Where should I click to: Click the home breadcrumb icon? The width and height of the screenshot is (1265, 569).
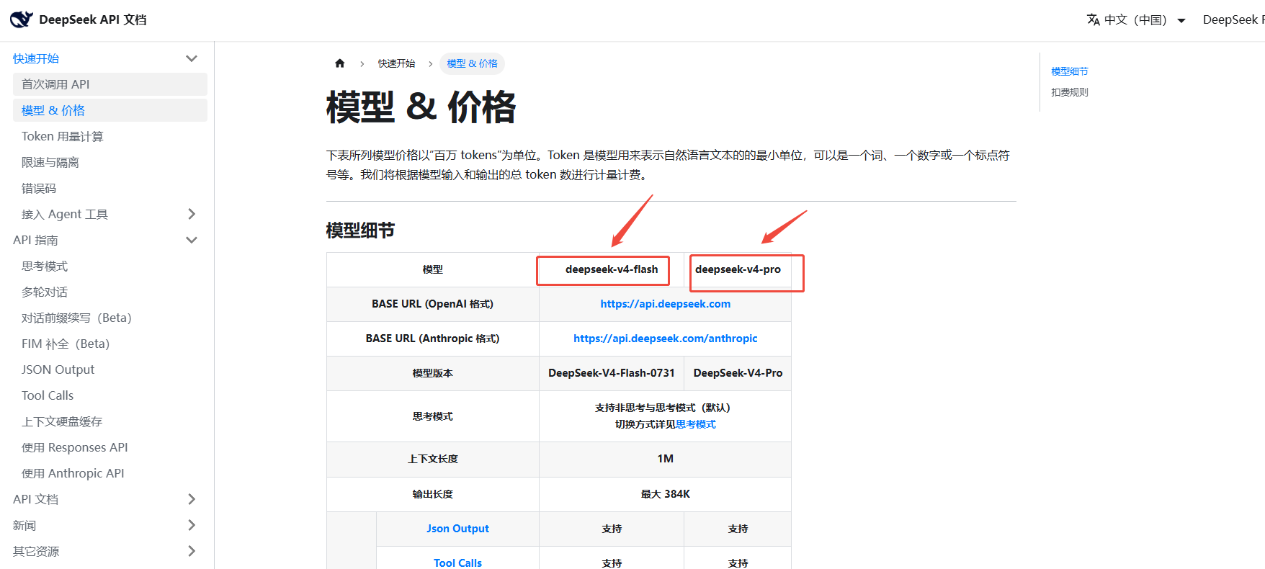point(340,63)
